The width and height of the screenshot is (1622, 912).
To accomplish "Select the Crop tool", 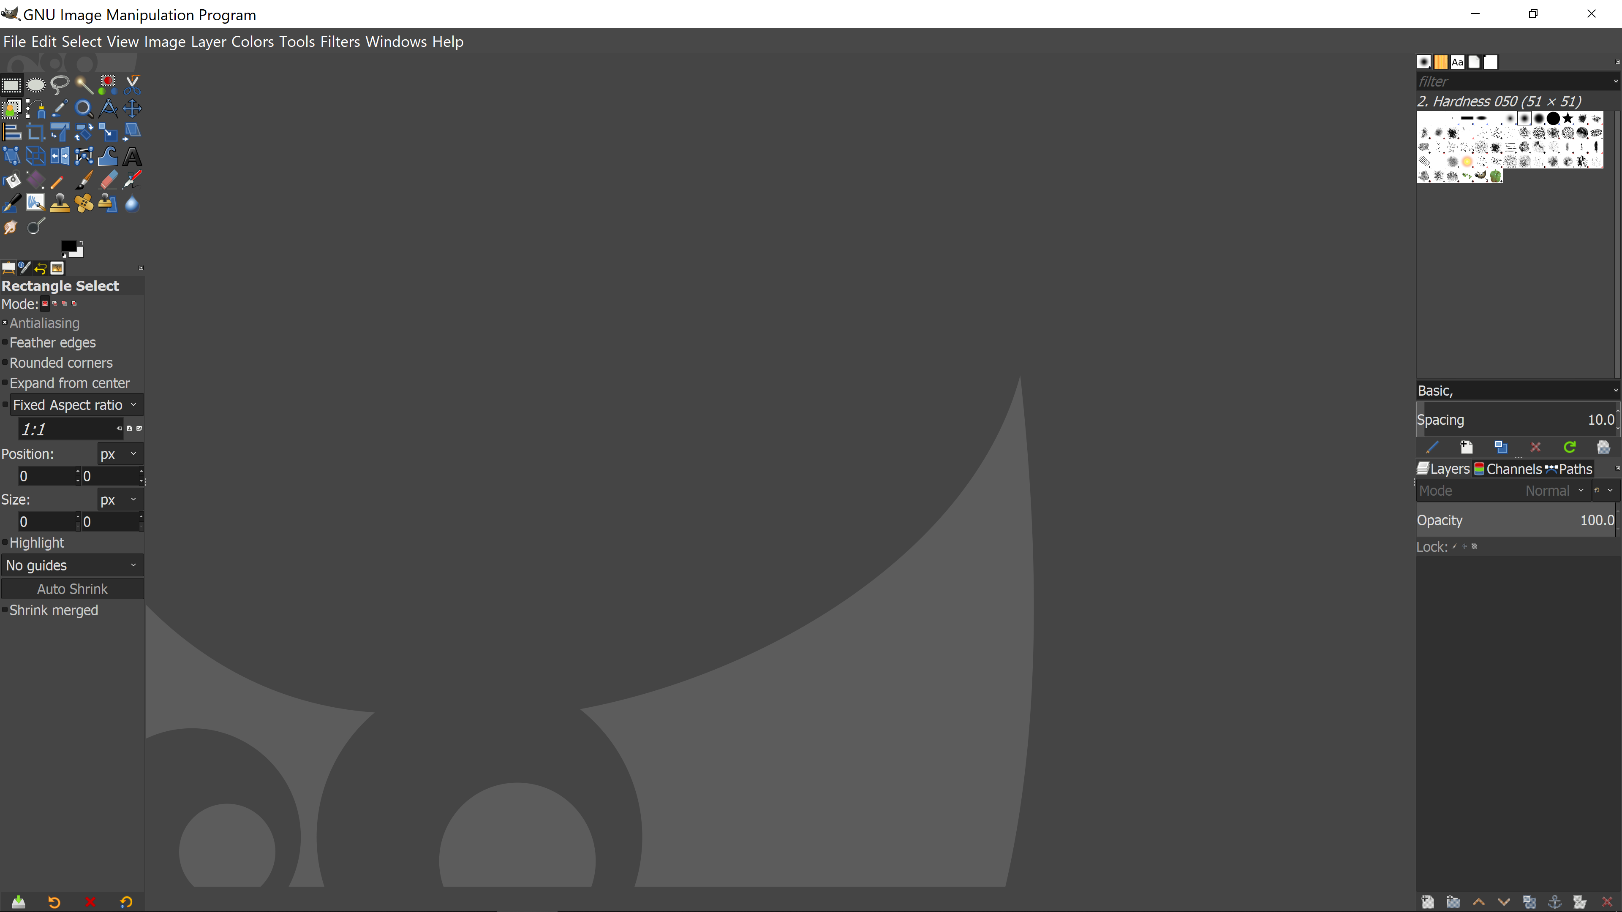I will [36, 132].
